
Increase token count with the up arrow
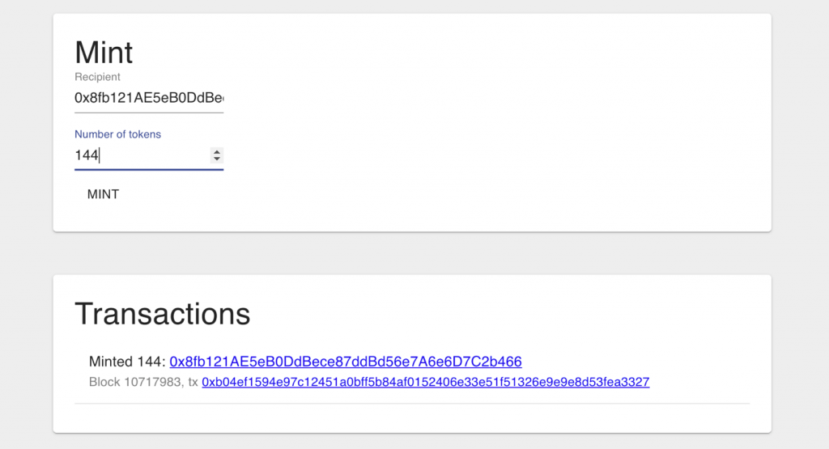[217, 151]
